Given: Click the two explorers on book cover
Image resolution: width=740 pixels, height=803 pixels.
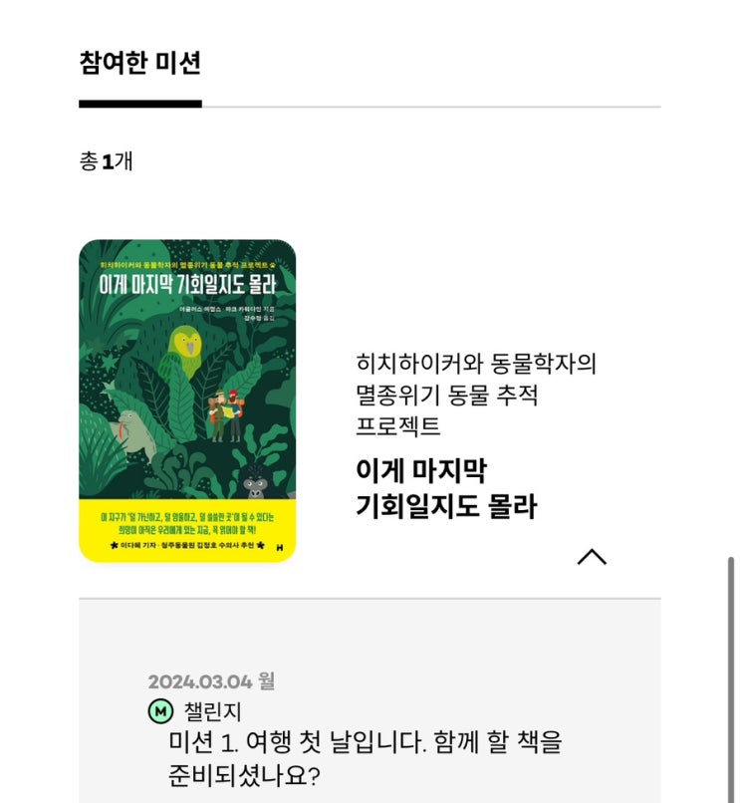Looking at the screenshot, I should point(225,415).
